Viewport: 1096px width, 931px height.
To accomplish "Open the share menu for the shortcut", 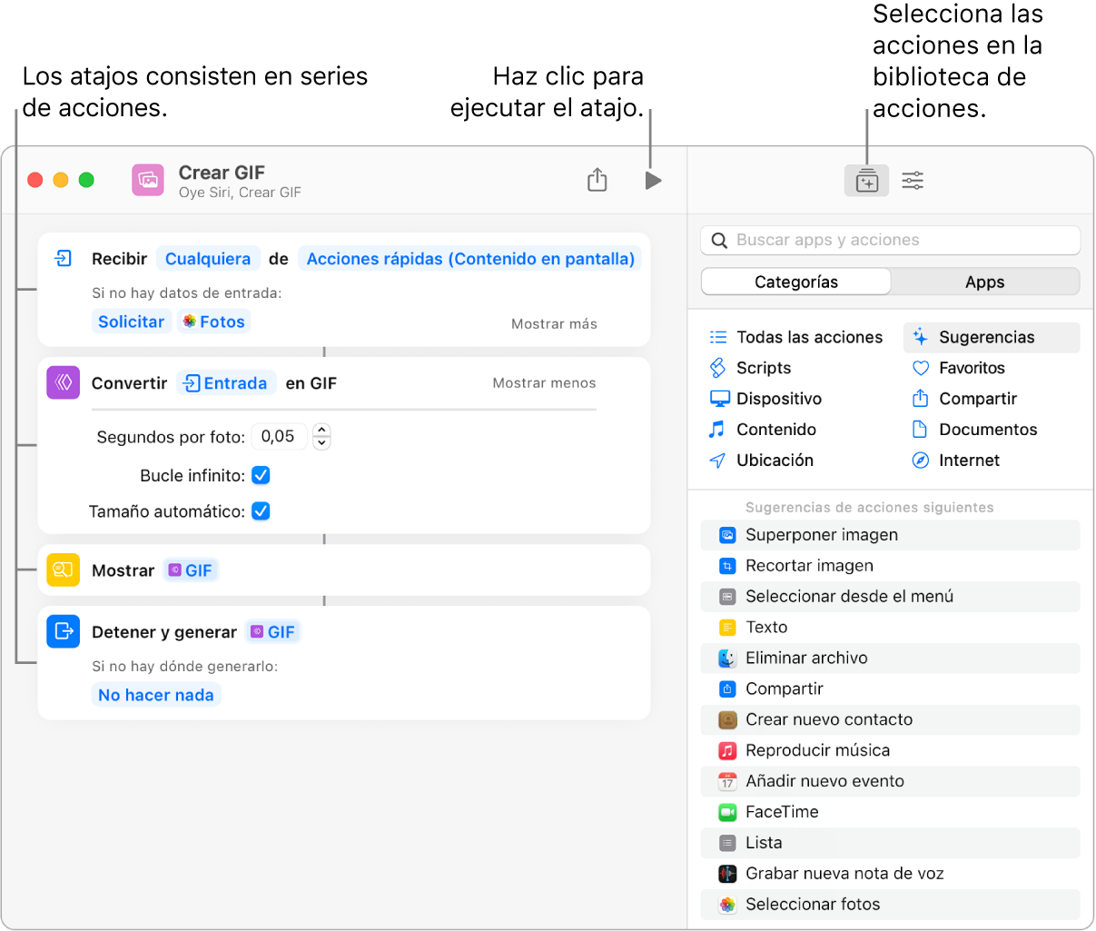I will click(x=597, y=180).
